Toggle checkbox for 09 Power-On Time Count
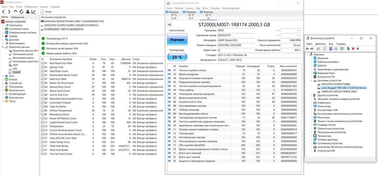The width and height of the screenshot is (378, 176). point(43,83)
